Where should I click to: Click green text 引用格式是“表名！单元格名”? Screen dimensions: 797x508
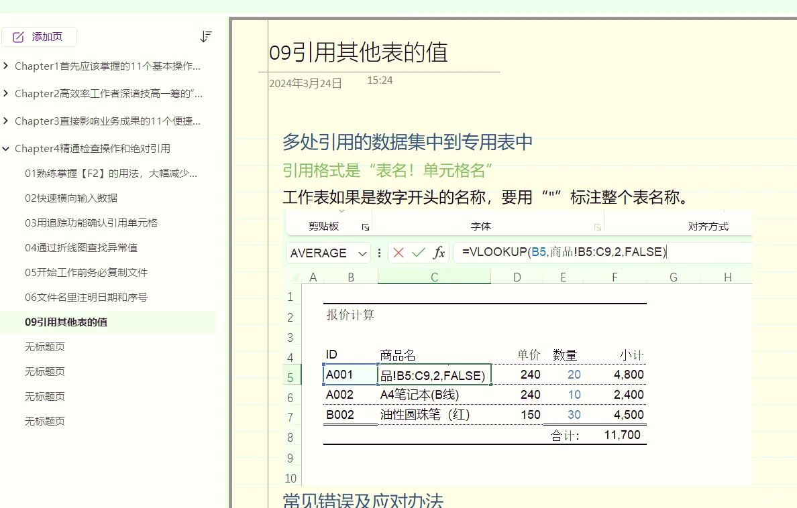point(387,170)
